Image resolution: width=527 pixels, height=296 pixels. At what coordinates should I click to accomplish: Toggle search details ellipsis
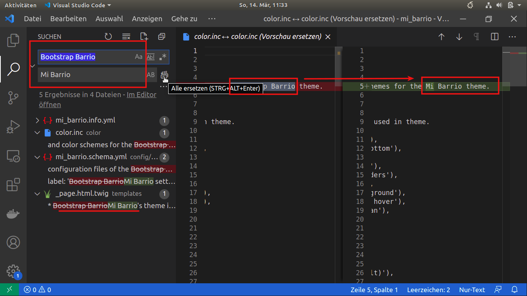(x=164, y=87)
